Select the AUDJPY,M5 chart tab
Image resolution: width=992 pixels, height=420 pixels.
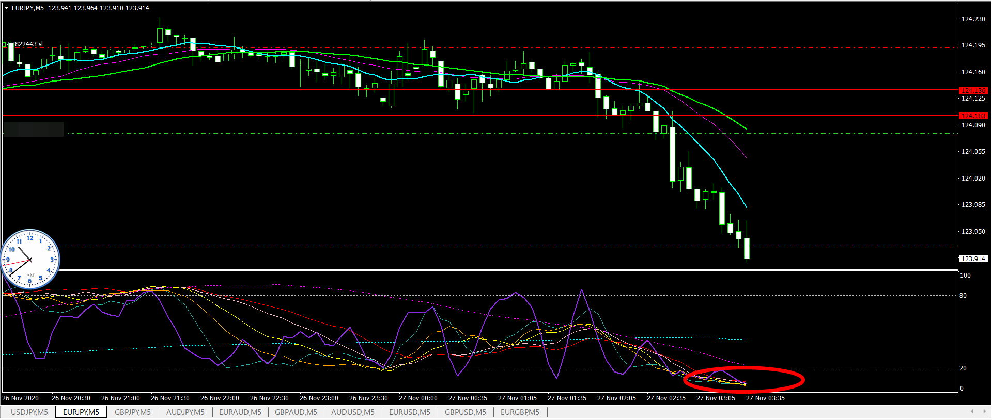(x=185, y=412)
